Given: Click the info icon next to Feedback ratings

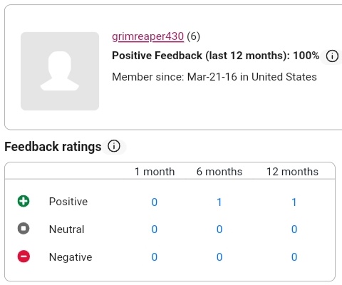Looking at the screenshot, I should pos(114,146).
